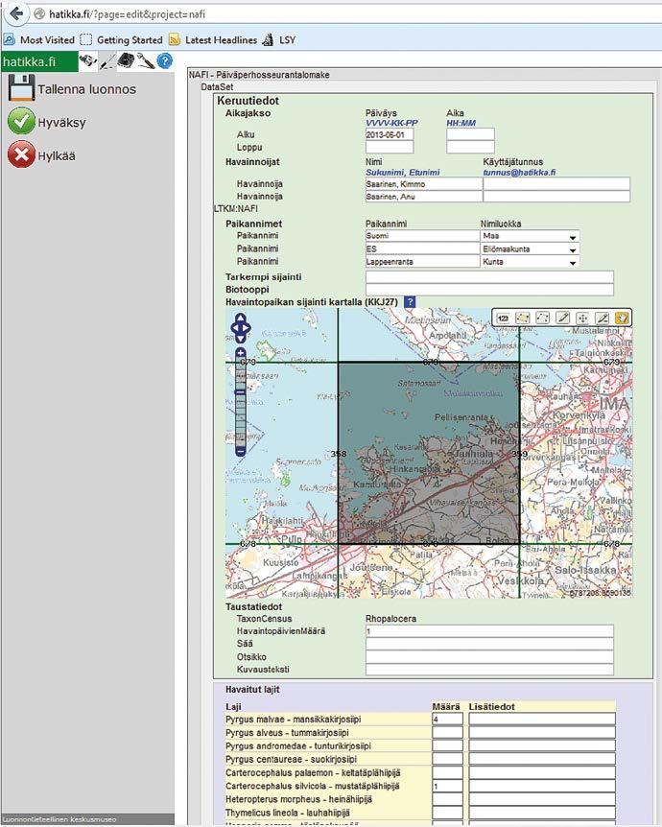Viewport: 662px width, 827px height.
Task: Pan the map south with down arrow
Action: (241, 338)
